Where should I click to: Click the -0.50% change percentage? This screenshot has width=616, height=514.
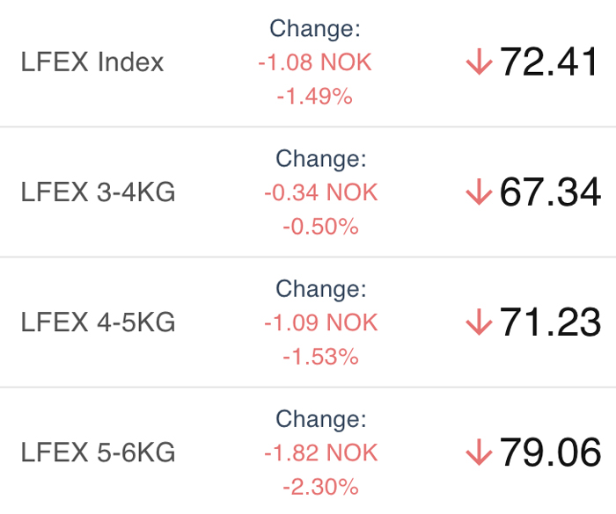pyautogui.click(x=321, y=227)
